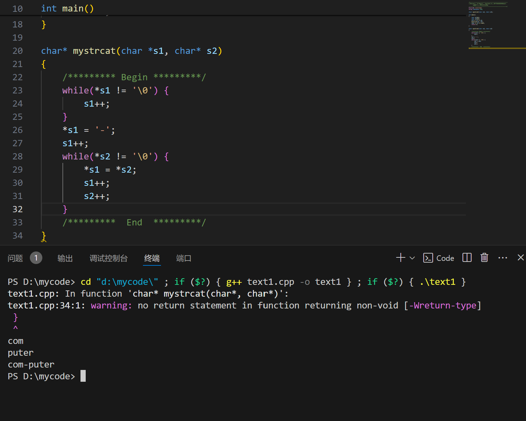Click the 'com-puter' output line
Screen dimensions: 526x421
31,364
